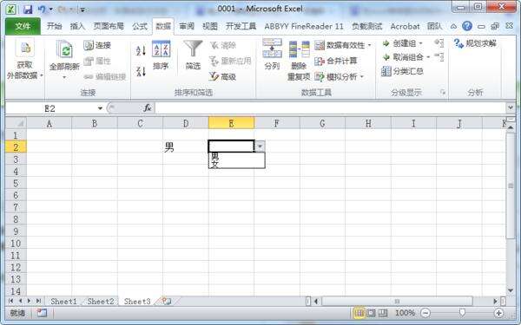
Task: Launch 规划求解 solver
Action: pos(475,43)
